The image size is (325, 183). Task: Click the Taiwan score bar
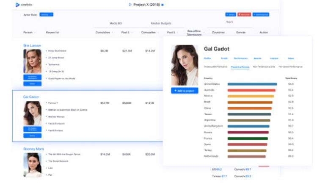coord(249,114)
